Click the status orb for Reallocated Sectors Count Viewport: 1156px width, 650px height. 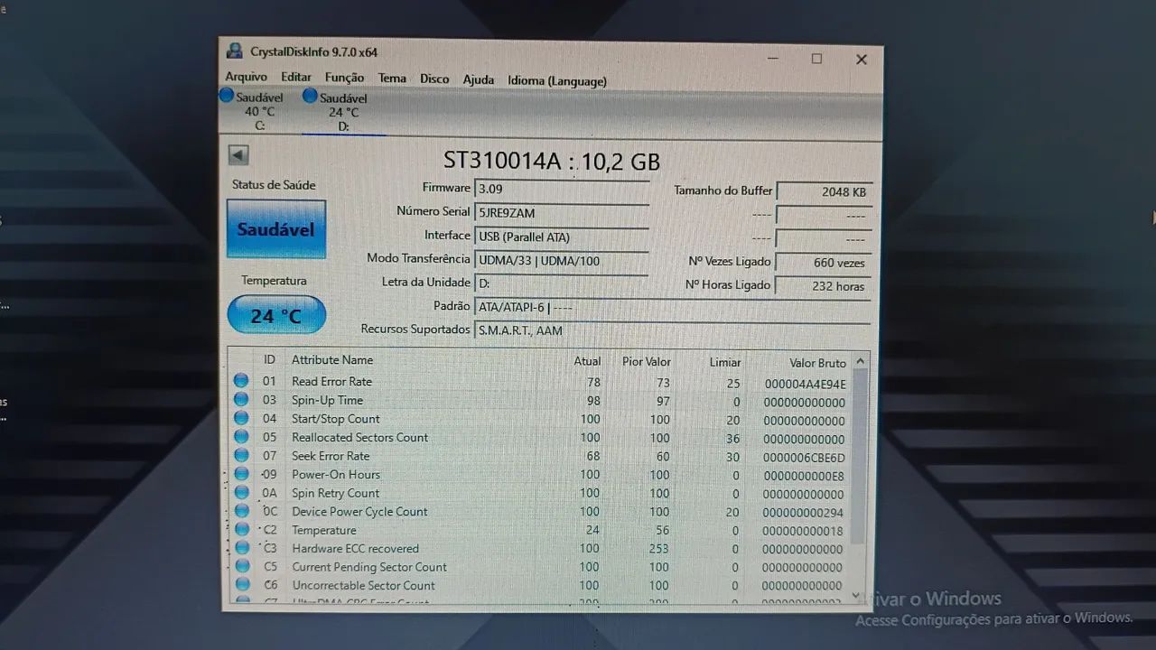coord(241,437)
